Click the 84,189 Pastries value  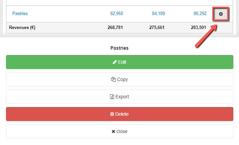158,14
